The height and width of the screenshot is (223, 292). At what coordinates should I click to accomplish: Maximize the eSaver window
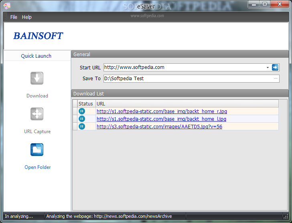[265, 4]
